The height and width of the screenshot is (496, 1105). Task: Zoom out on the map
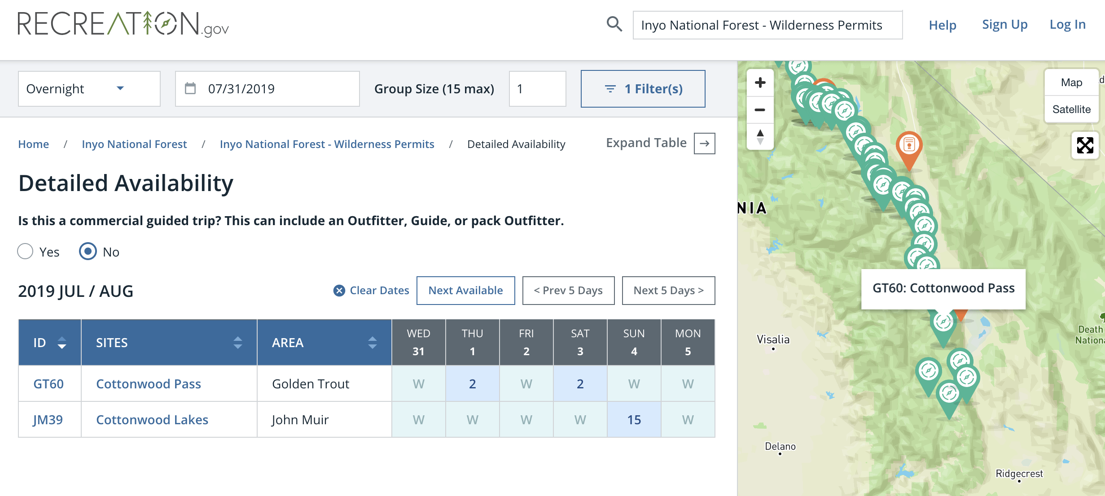pos(760,110)
